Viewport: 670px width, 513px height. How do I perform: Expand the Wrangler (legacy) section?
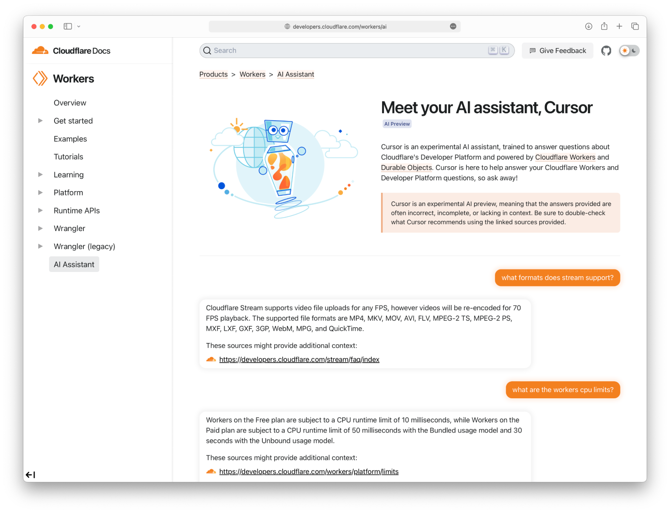click(x=40, y=246)
